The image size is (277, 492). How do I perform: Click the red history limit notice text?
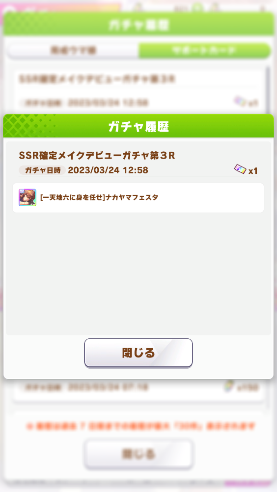pyautogui.click(x=141, y=426)
